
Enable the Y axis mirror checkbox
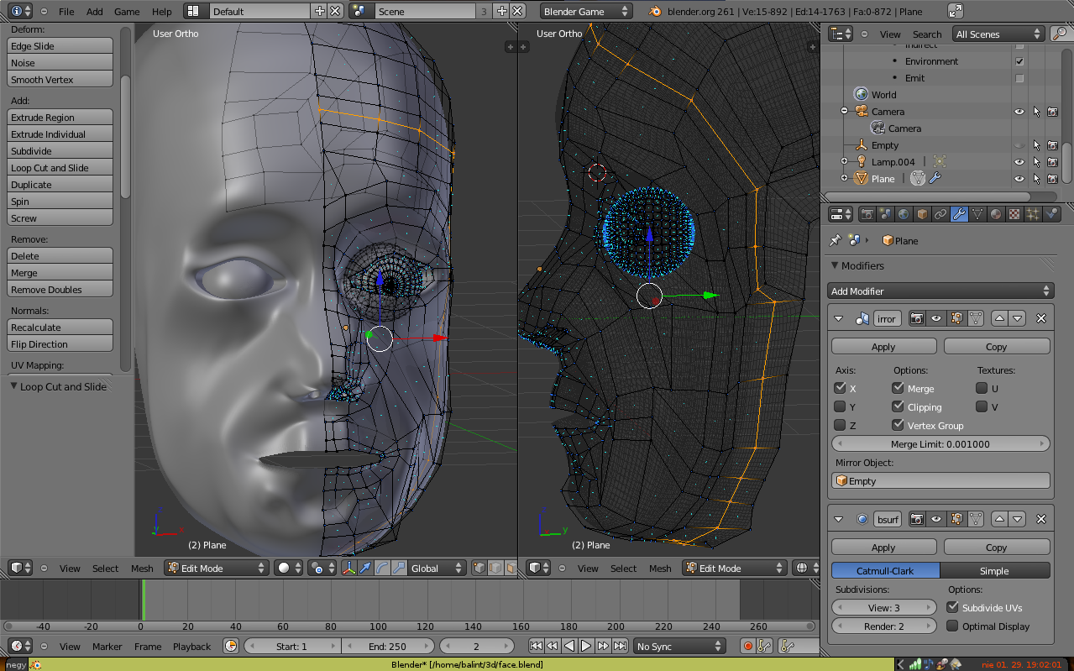pos(840,407)
